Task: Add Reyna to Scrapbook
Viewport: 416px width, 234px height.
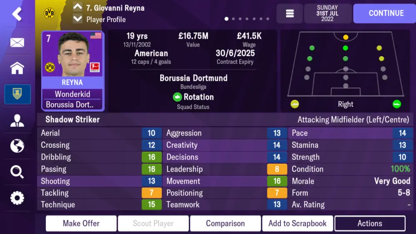Action: [297, 223]
